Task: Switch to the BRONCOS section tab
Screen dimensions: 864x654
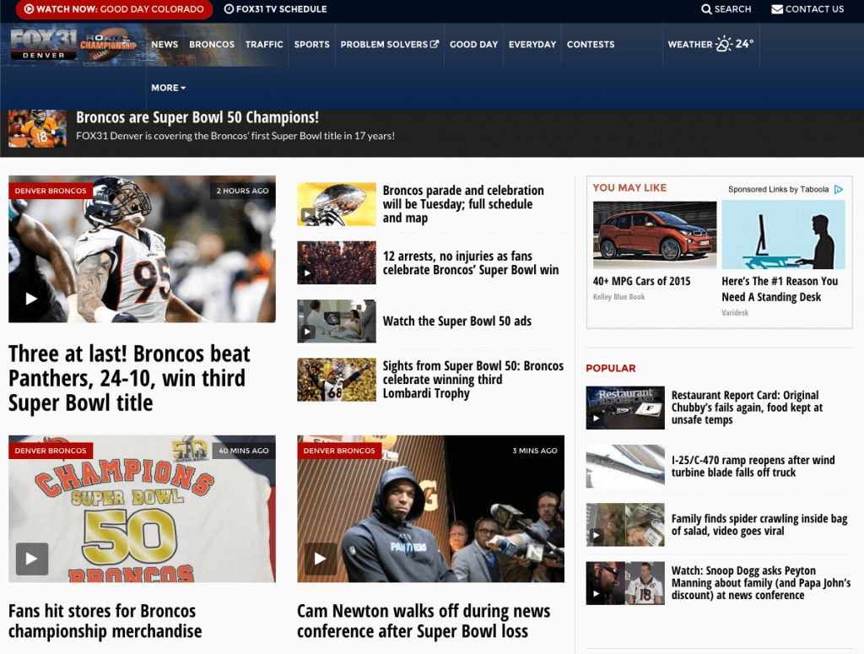Action: (x=212, y=44)
